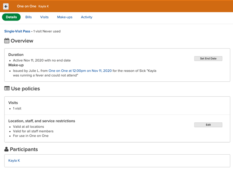Click the One on One title in header
The image size is (233, 169).
pyautogui.click(x=26, y=6)
